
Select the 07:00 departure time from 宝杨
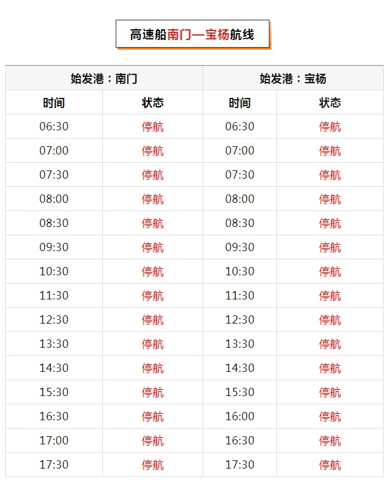point(240,151)
